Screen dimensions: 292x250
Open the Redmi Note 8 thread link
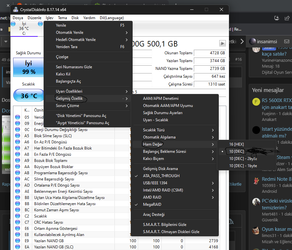click(x=276, y=179)
